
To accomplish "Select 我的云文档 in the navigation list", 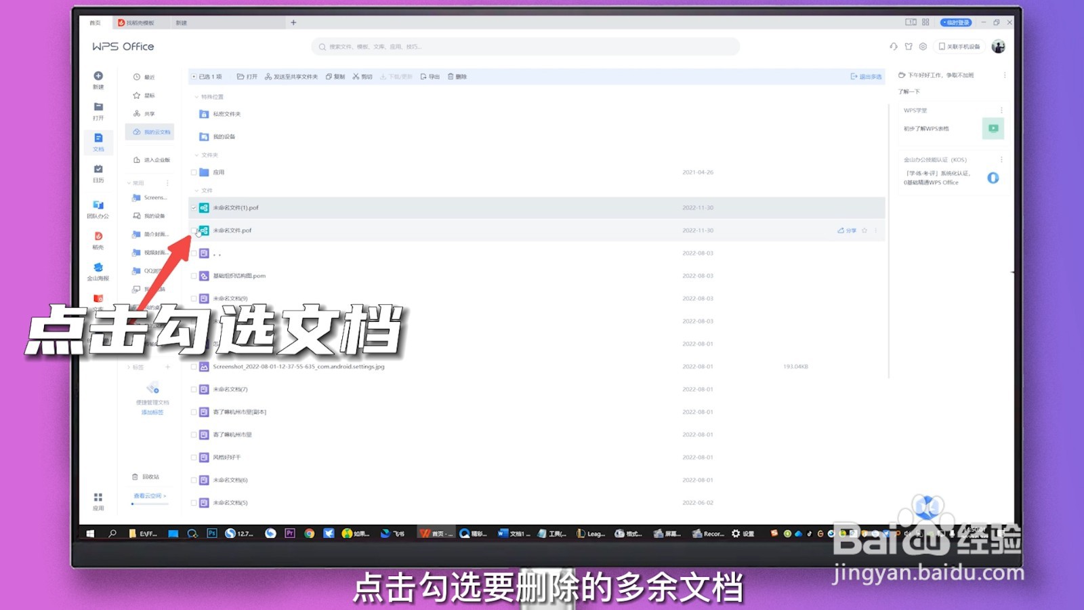I will [x=150, y=132].
